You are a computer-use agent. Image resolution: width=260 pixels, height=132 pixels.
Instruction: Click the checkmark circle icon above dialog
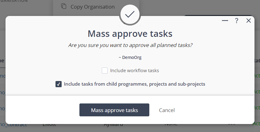130,14
